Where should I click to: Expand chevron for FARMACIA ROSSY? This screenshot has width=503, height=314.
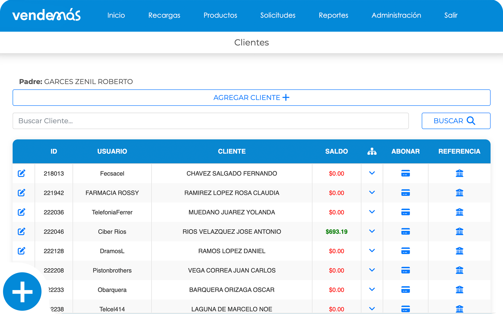[x=372, y=192]
